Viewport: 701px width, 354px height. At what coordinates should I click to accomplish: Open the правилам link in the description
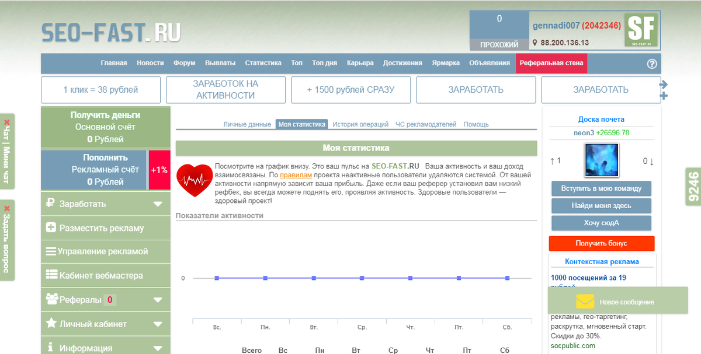296,175
